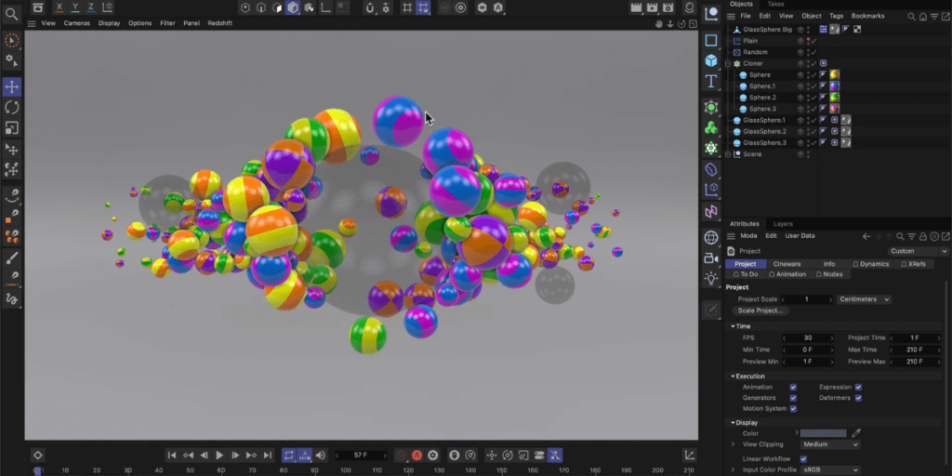Select the highlighted polygon mode cube icon
This screenshot has width=952, height=476.
[x=293, y=7]
